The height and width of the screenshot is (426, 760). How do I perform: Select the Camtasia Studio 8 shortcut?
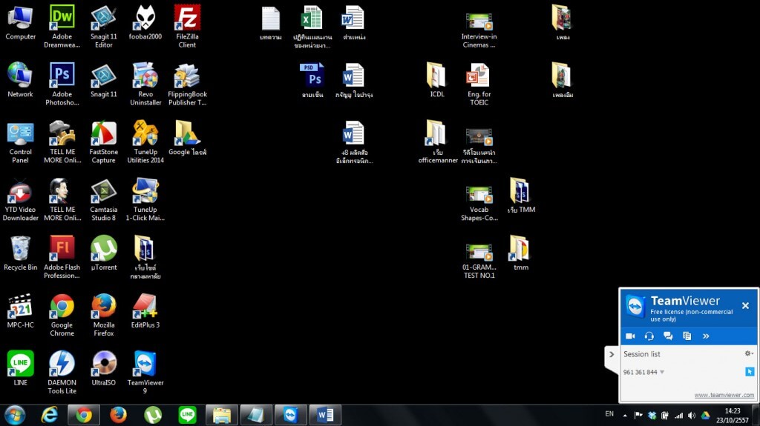pos(104,199)
